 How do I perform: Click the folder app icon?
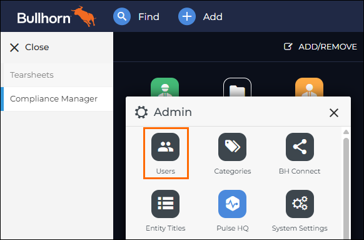pos(237,87)
